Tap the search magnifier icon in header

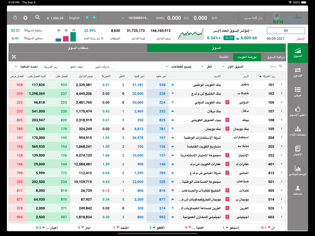37,17
